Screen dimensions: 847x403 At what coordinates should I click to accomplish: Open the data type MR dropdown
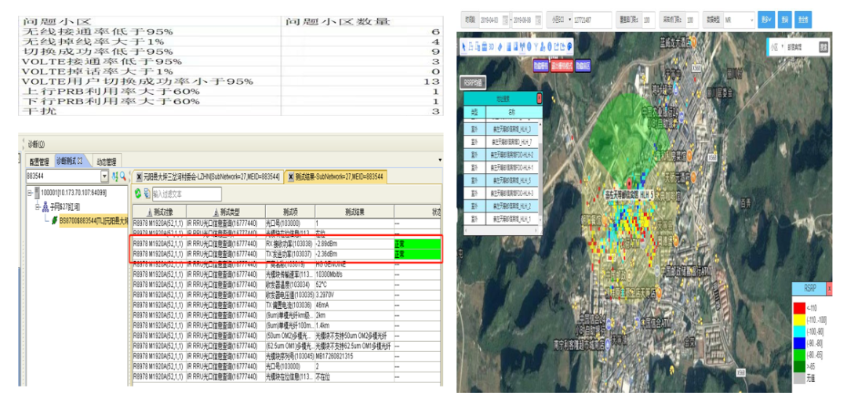pyautogui.click(x=752, y=20)
